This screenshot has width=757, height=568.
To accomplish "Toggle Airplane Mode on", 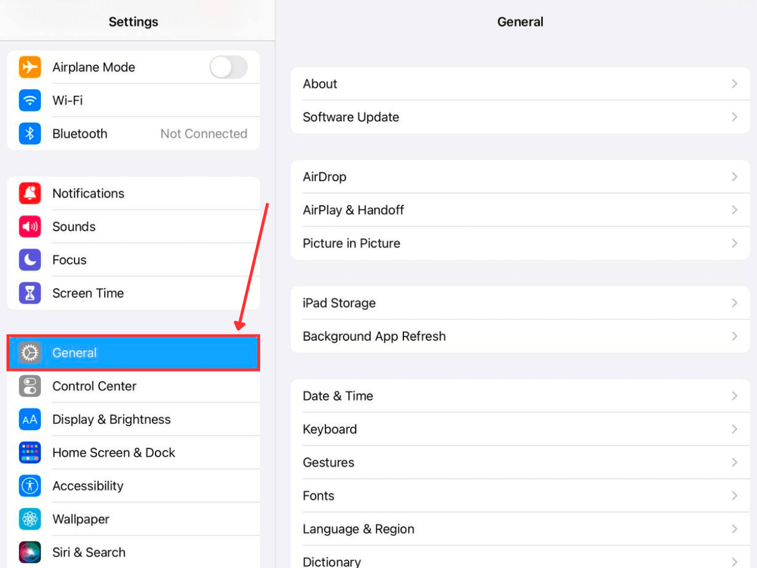I will 229,67.
